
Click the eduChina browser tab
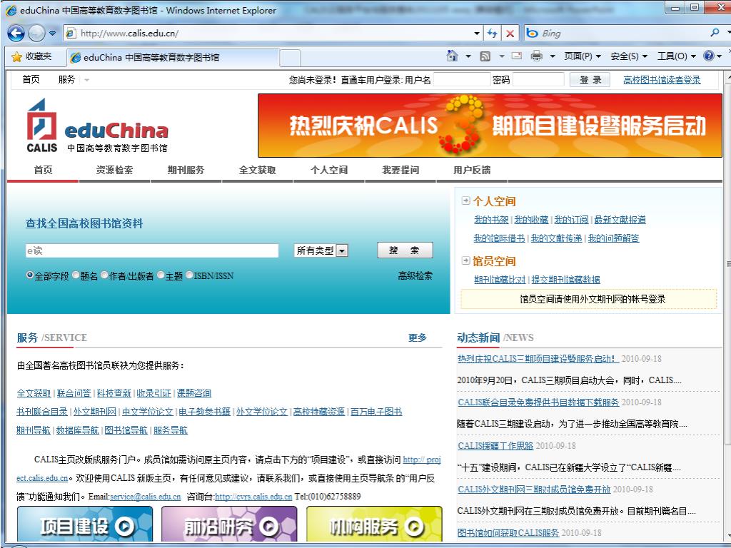173,57
